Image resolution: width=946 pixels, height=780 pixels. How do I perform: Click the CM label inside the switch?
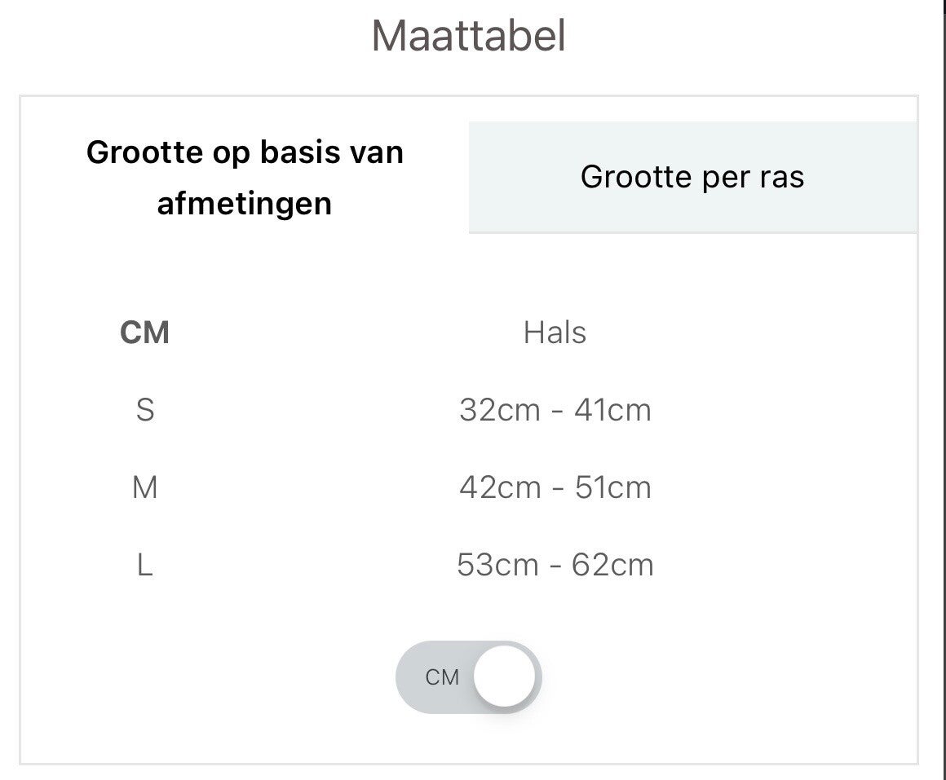point(442,677)
